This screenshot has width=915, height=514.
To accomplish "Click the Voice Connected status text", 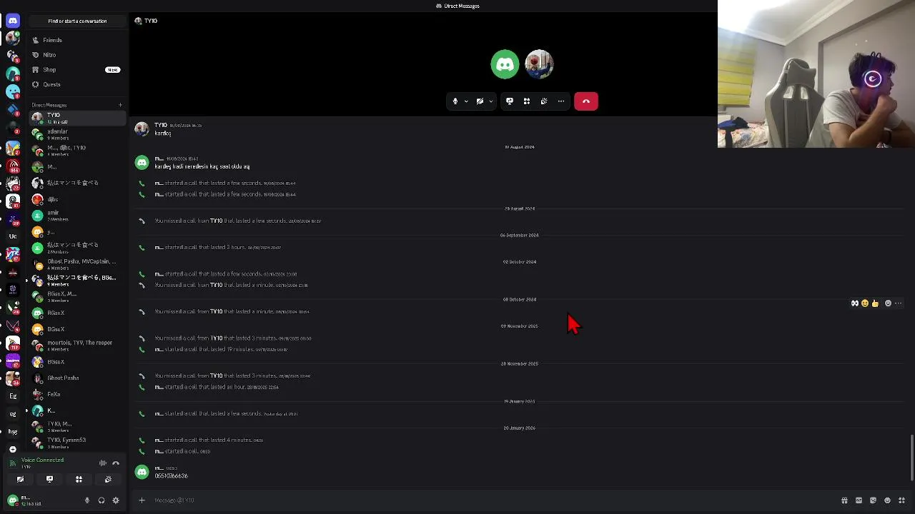I will coord(42,460).
